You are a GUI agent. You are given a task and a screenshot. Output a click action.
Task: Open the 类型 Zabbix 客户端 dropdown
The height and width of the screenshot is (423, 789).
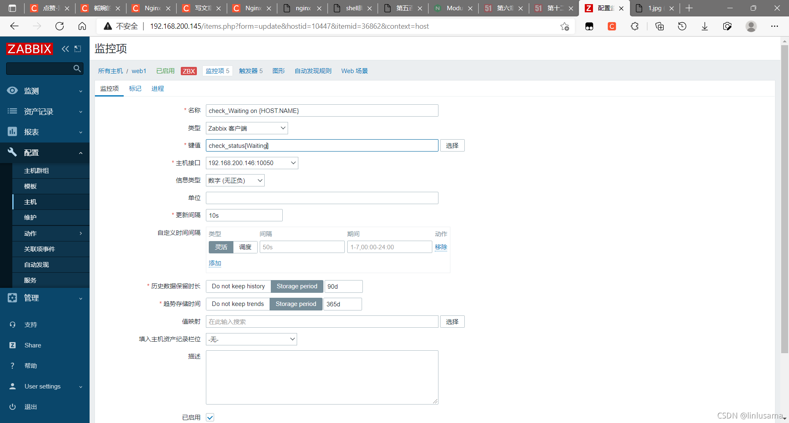click(247, 128)
